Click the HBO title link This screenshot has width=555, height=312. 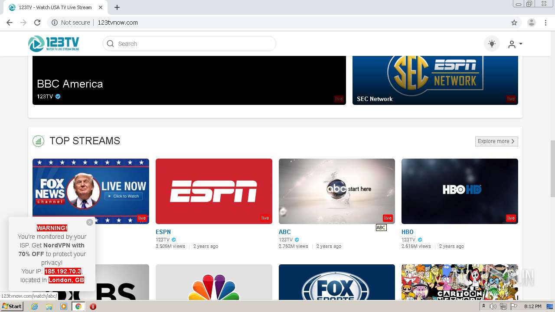pyautogui.click(x=408, y=232)
